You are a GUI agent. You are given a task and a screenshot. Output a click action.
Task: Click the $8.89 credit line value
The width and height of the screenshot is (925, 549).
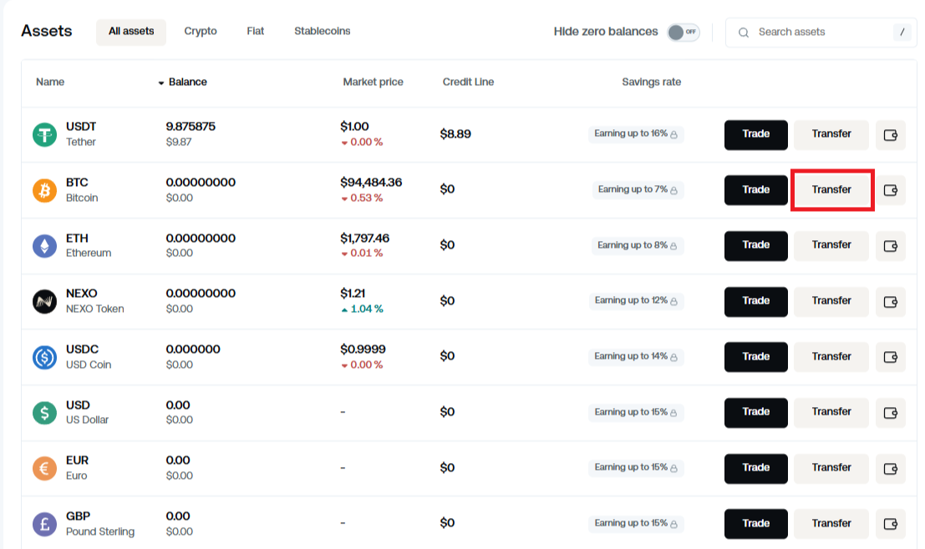tap(455, 134)
